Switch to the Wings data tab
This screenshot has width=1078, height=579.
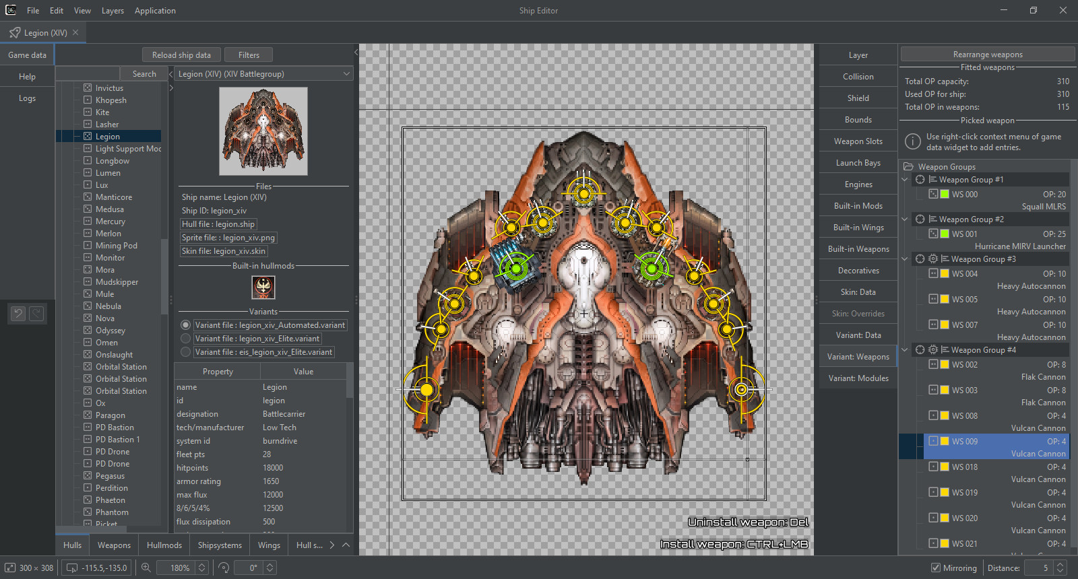click(269, 545)
